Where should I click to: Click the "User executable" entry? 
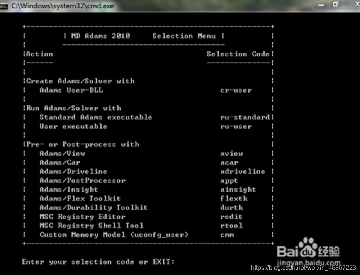(73, 126)
